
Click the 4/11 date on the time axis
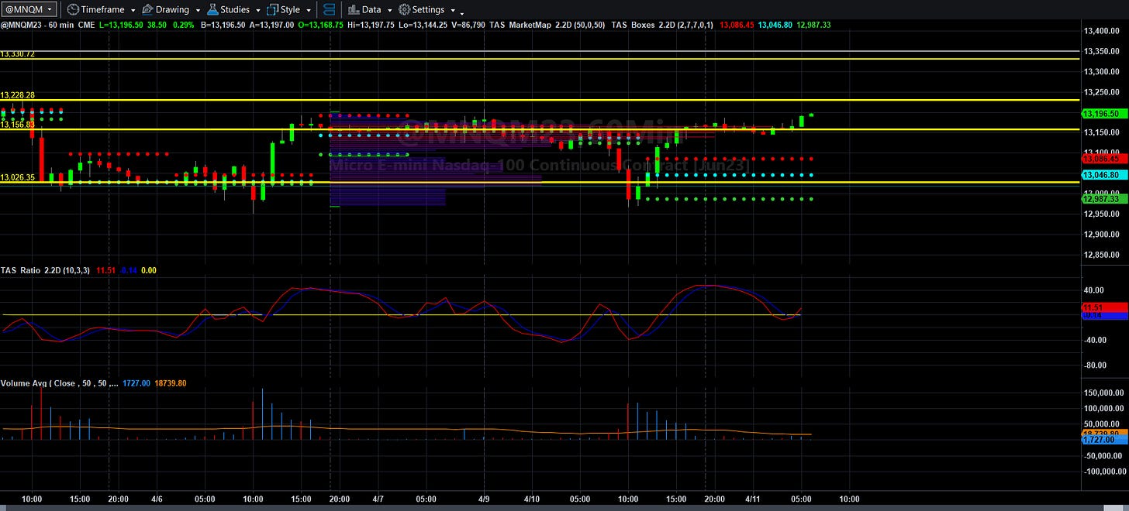pyautogui.click(x=753, y=499)
